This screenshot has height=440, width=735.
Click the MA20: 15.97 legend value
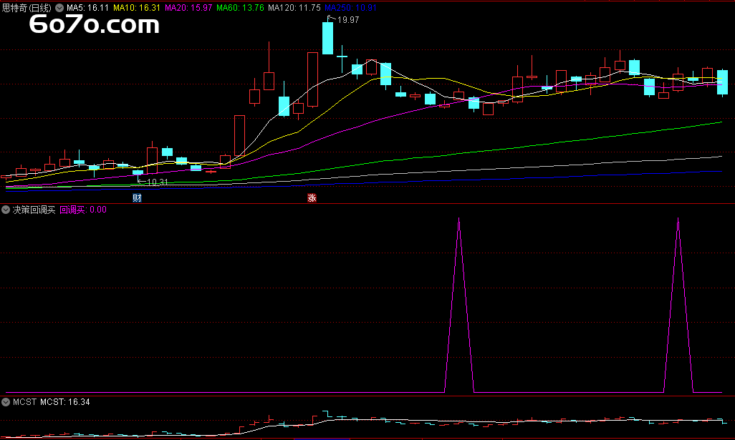pyautogui.click(x=188, y=8)
